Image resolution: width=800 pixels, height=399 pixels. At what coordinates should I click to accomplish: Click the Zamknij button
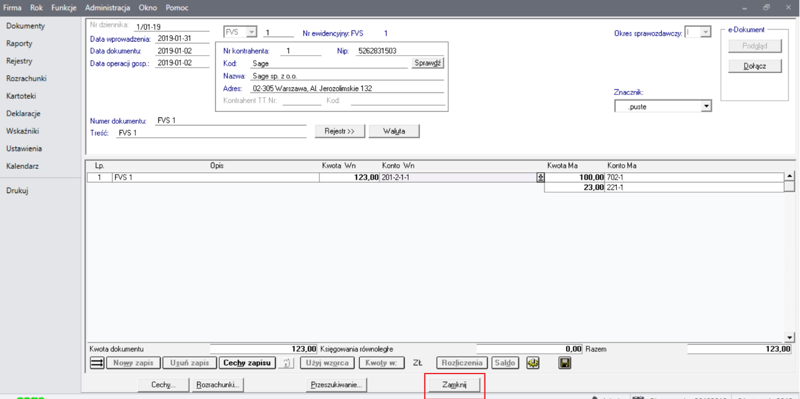[x=454, y=385]
